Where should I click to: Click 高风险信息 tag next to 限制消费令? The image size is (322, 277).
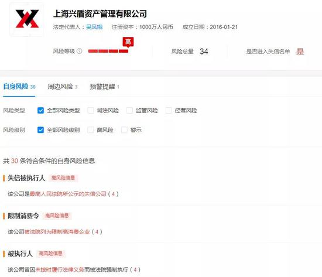pyautogui.click(x=57, y=216)
